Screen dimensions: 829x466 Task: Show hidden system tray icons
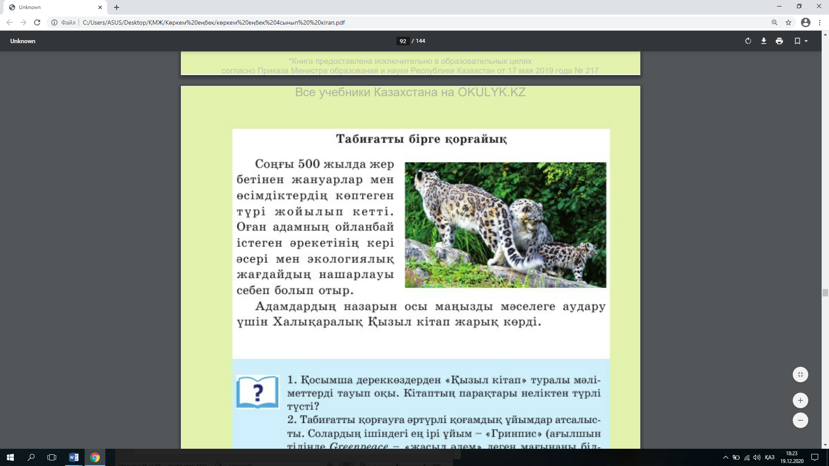click(725, 457)
